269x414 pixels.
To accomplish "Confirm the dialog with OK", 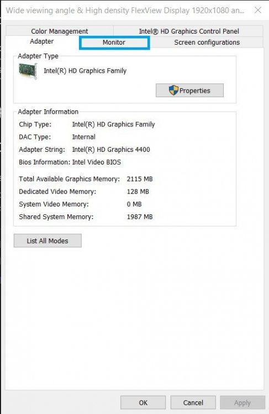I will tap(143, 402).
